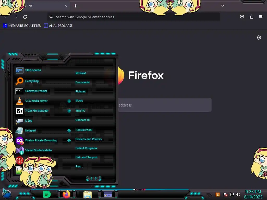Open Notepad icon in start menu
The image size is (267, 200).
tap(19, 131)
